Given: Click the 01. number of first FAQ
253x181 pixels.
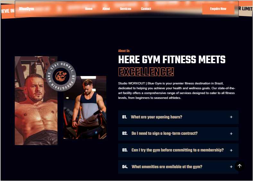Looking at the screenshot, I should [124, 117].
